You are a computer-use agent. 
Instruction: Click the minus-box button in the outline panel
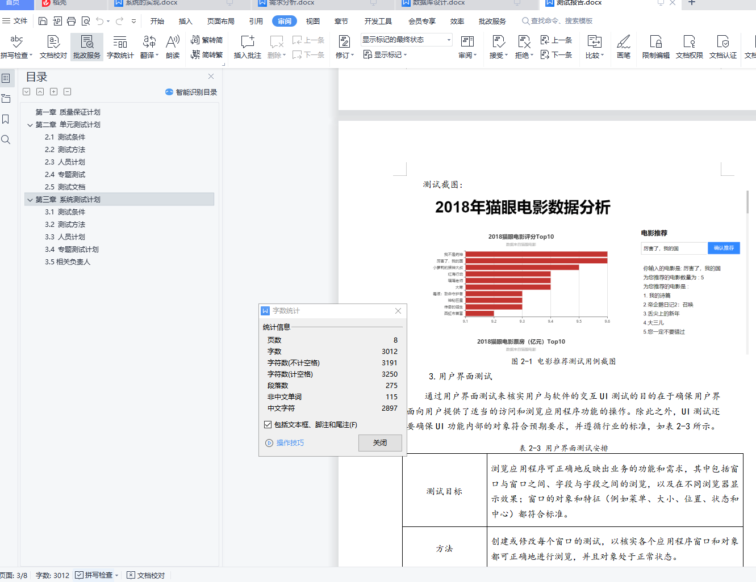pyautogui.click(x=67, y=92)
